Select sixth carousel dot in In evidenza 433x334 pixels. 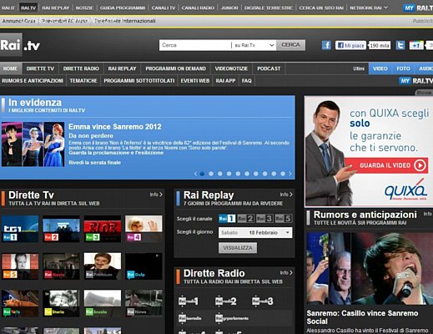[247, 174]
